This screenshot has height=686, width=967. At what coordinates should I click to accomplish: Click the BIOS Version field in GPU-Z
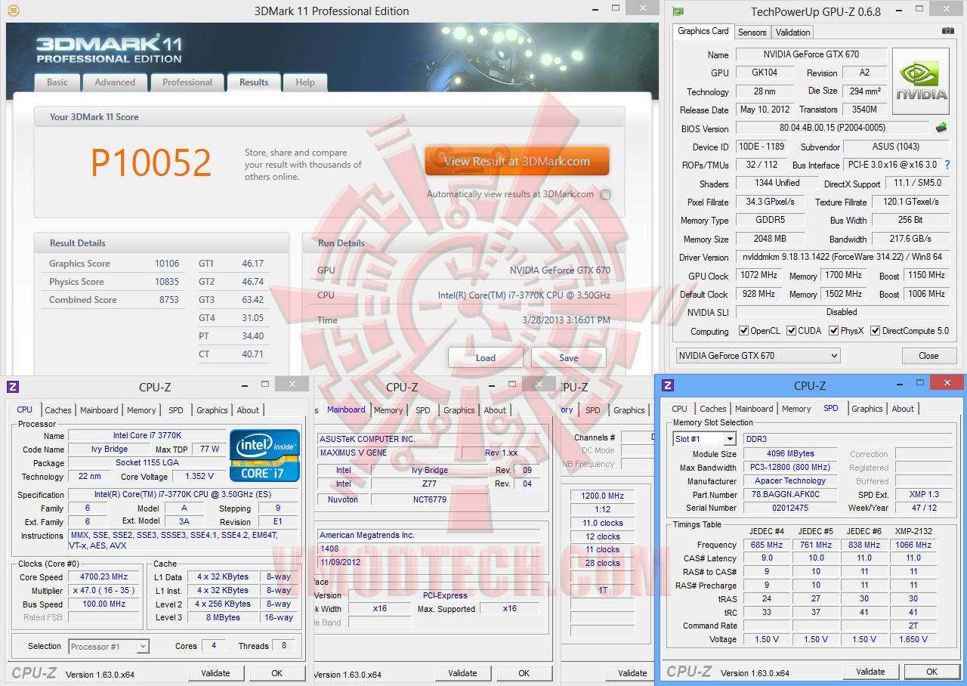(832, 128)
